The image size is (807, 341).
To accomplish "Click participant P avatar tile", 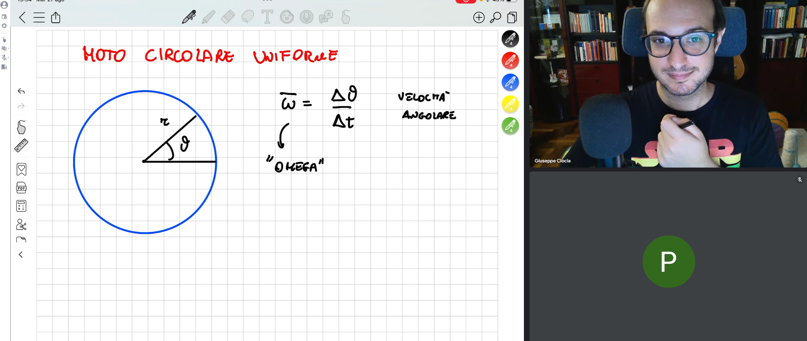I will (668, 261).
